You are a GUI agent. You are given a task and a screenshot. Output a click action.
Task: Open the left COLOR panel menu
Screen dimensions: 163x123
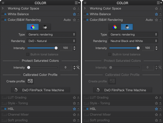click(x=77, y=3)
